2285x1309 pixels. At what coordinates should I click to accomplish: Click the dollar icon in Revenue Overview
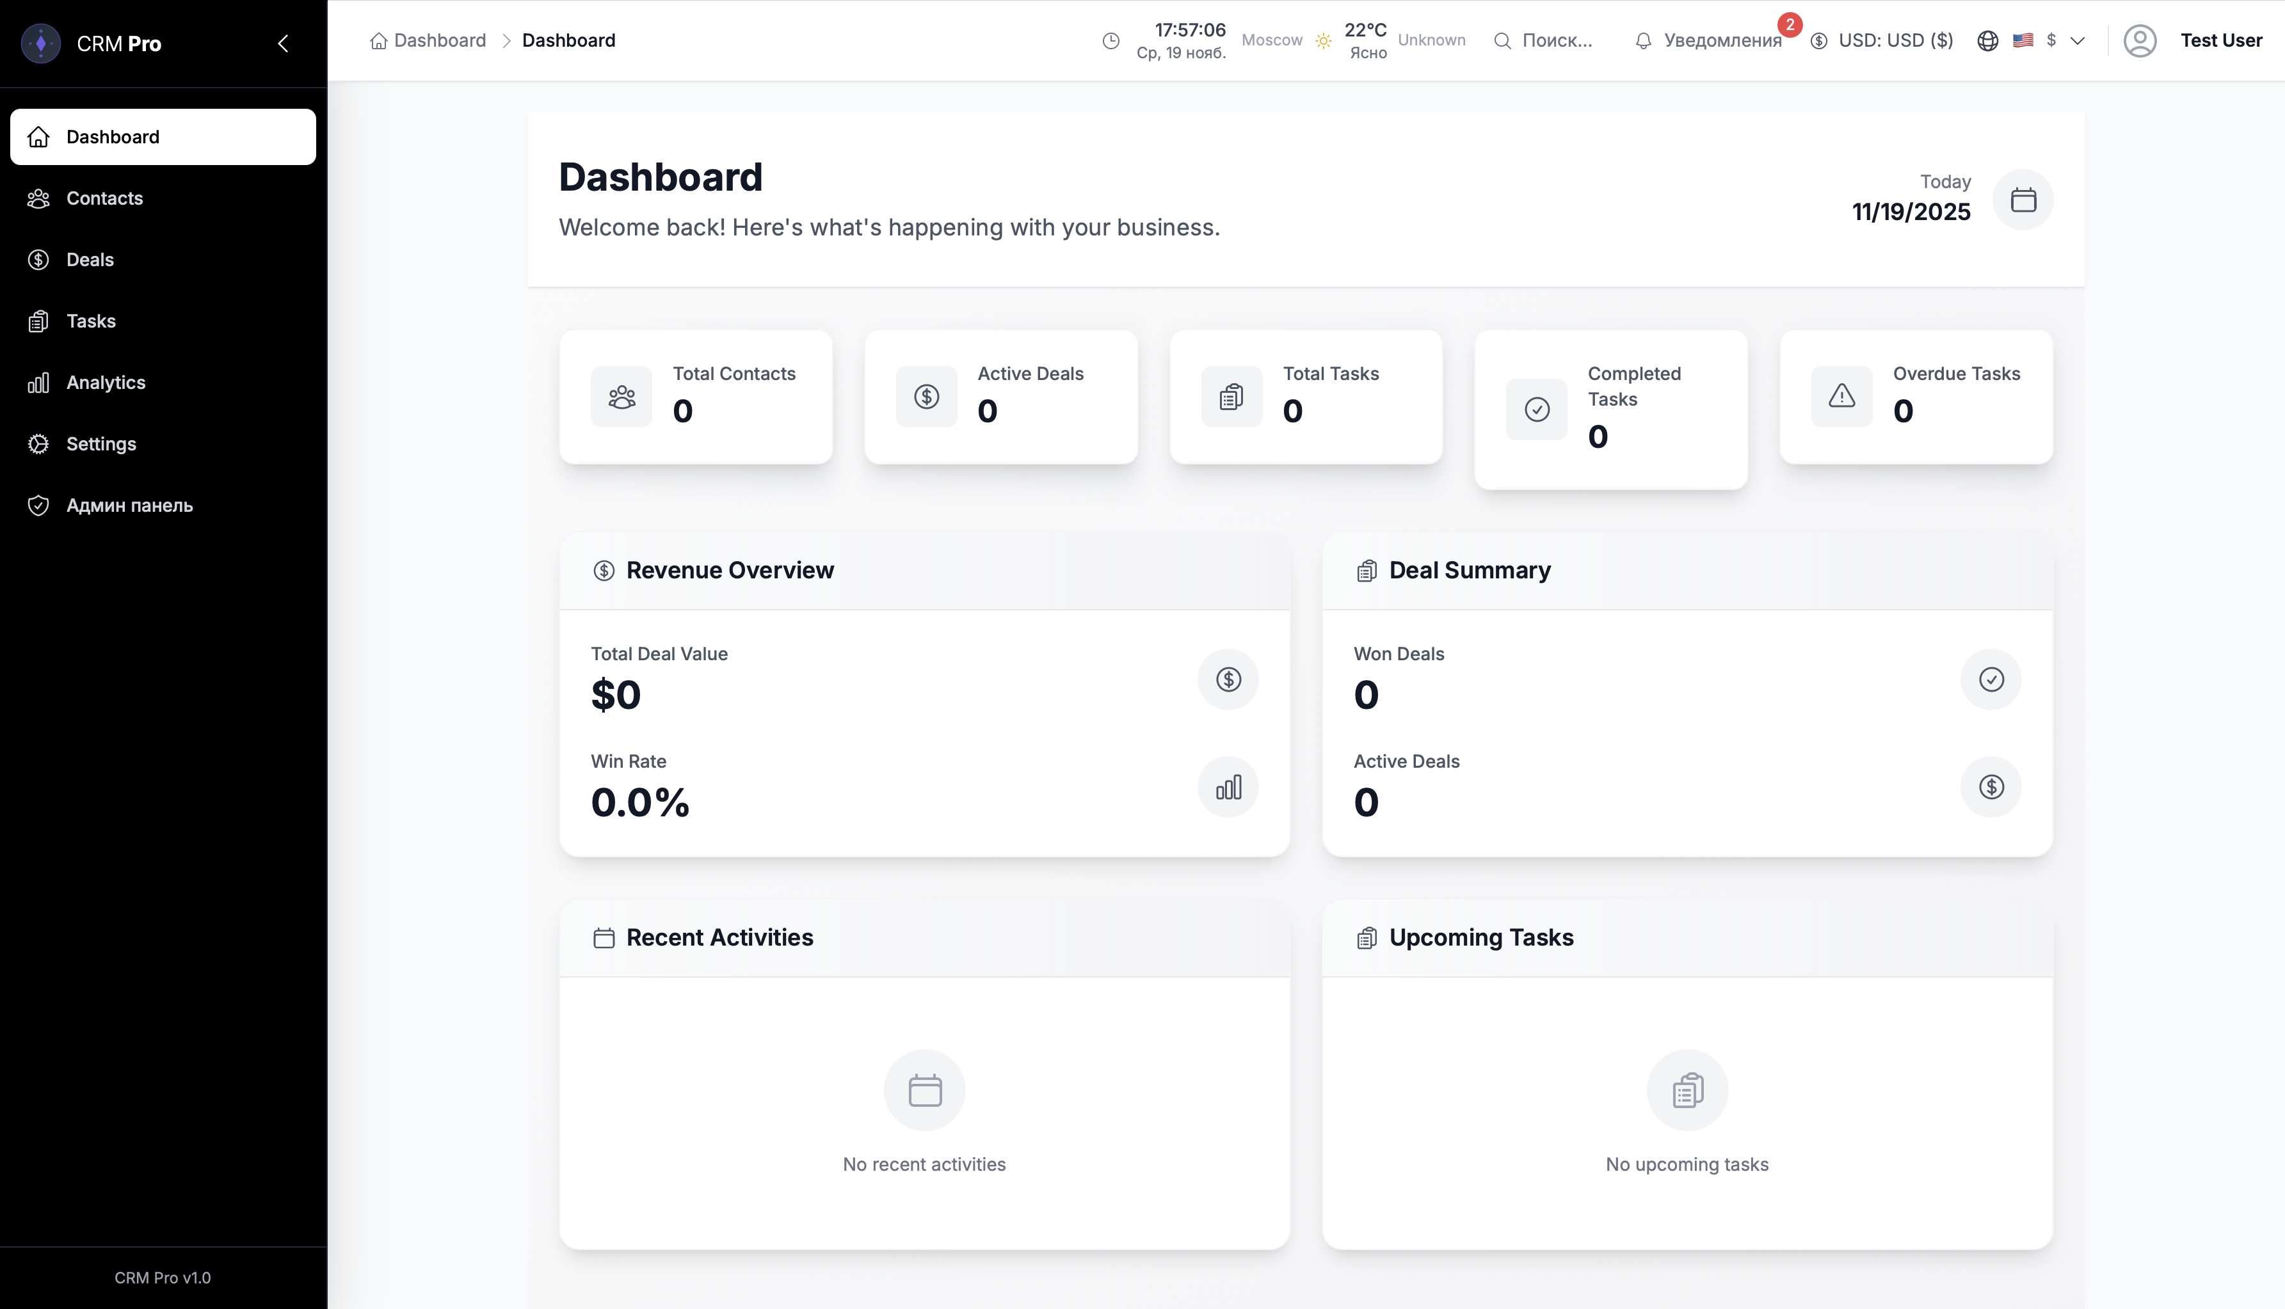coord(1228,679)
